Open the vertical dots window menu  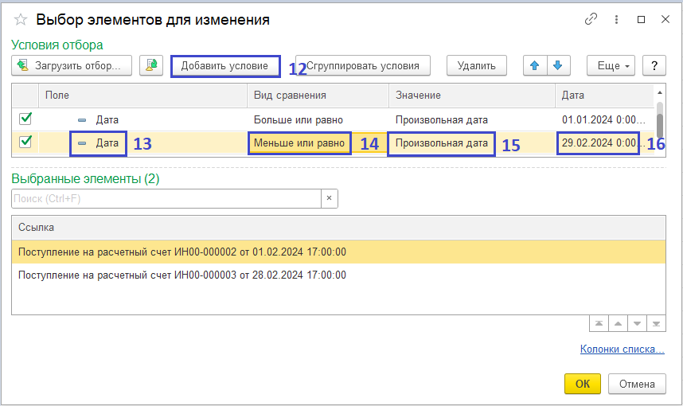[615, 20]
